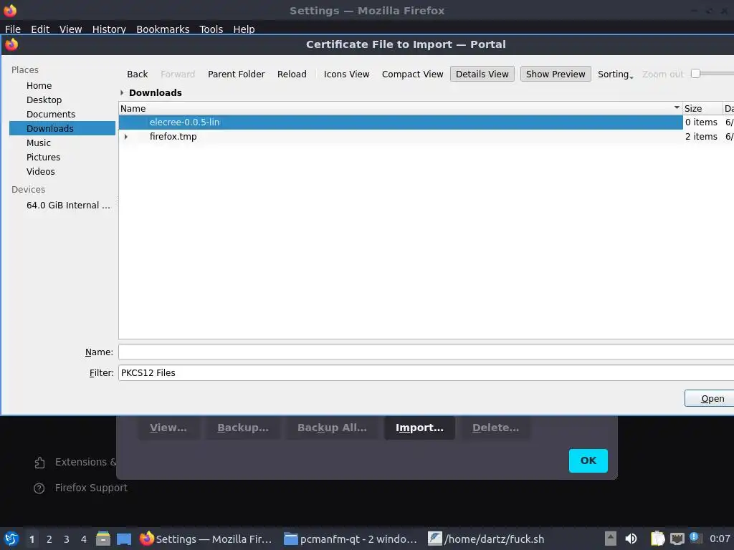Open Desktop in Places

click(44, 100)
